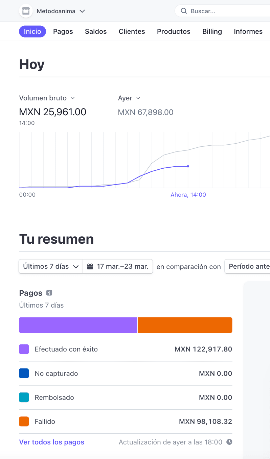The height and width of the screenshot is (459, 270).
Task: Click the calendar icon in date range
Action: [x=90, y=266]
